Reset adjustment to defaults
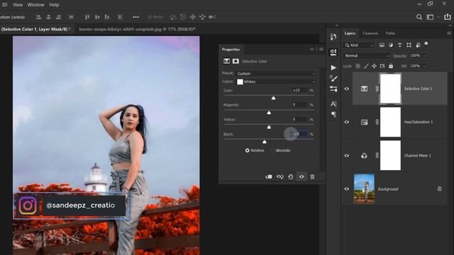This screenshot has height=255, width=454. click(x=291, y=176)
